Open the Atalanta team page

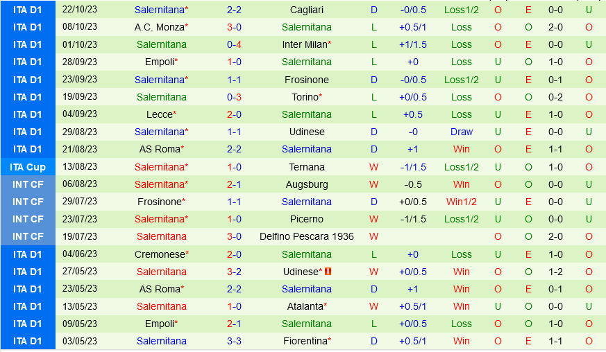coord(305,306)
